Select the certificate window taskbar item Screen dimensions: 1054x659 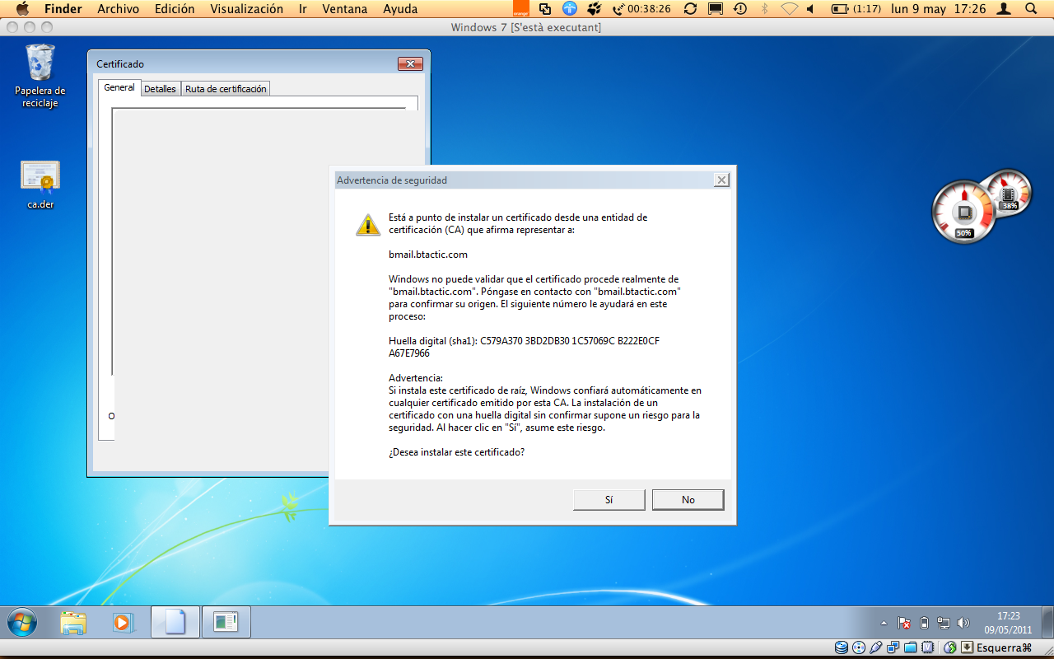226,623
